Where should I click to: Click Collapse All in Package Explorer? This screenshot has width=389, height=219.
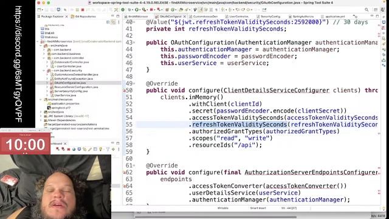[108, 22]
